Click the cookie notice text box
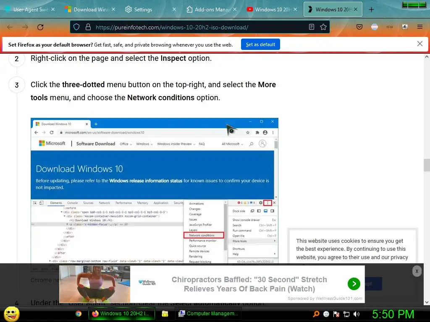430x322 pixels. pyautogui.click(x=352, y=249)
